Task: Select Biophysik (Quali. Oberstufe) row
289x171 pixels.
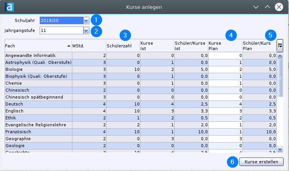Action: [140, 76]
